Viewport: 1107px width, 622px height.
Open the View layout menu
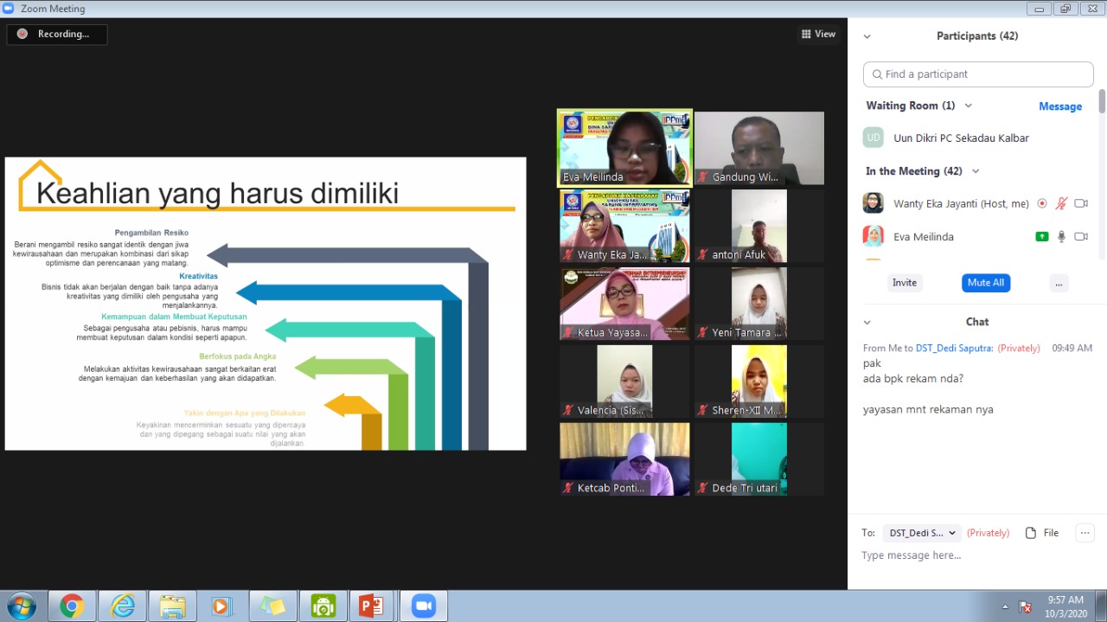(818, 34)
